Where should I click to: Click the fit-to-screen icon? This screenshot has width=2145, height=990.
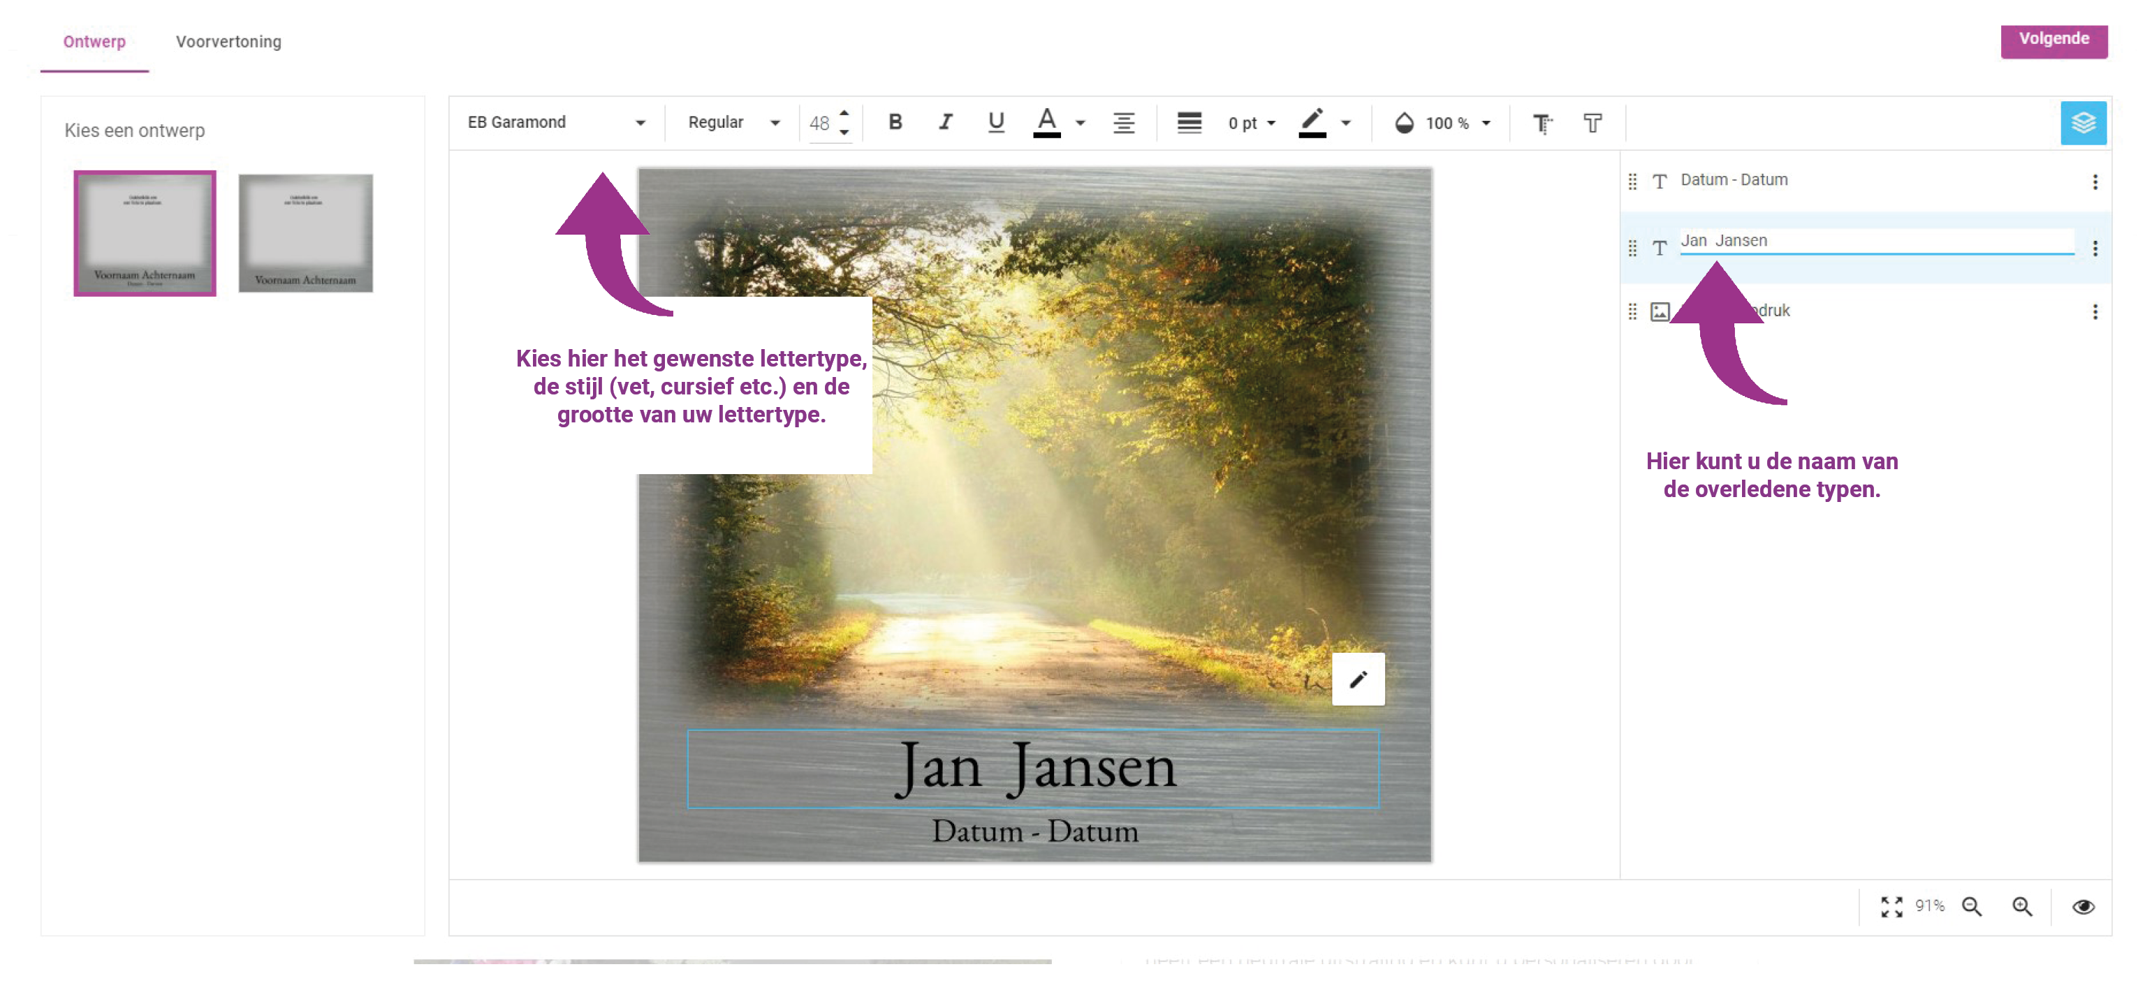click(1891, 906)
